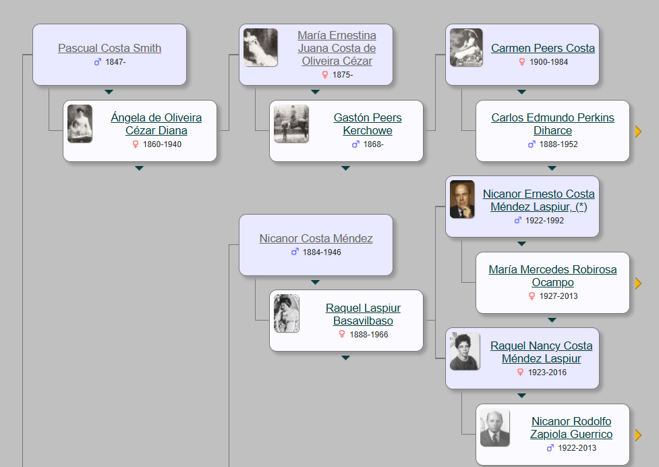Viewport: 659px width, 467px height.
Task: Expand yellow arrow next to María Mercedes Robirosa
Action: tap(638, 283)
